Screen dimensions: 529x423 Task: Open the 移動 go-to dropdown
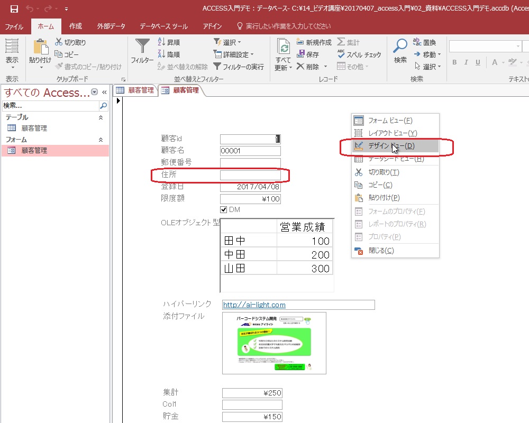coord(427,54)
